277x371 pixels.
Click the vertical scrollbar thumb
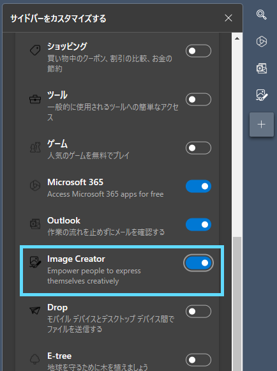pos(237,304)
